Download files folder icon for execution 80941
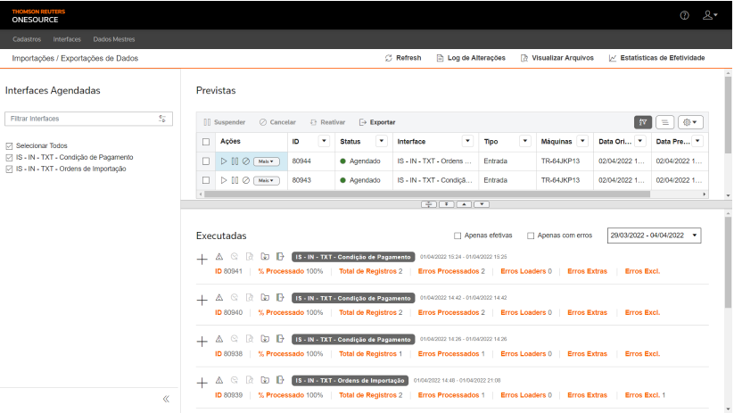This screenshot has width=734, height=413. (x=265, y=257)
